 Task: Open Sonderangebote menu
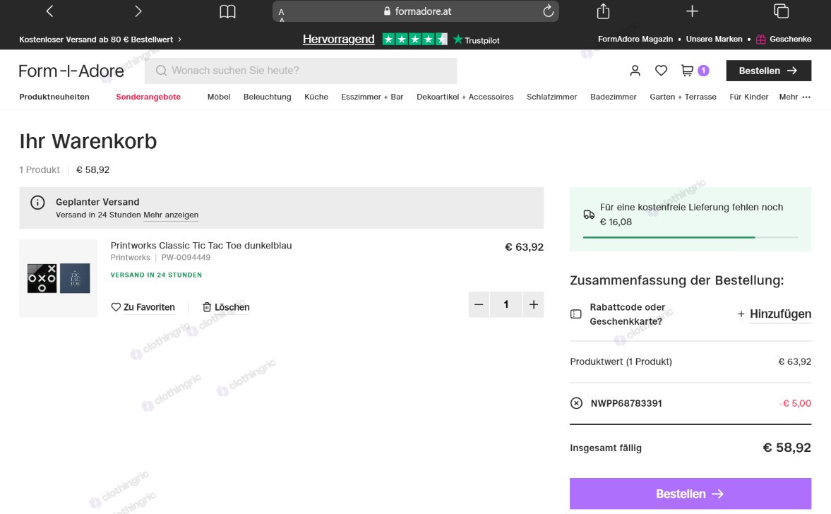(148, 97)
